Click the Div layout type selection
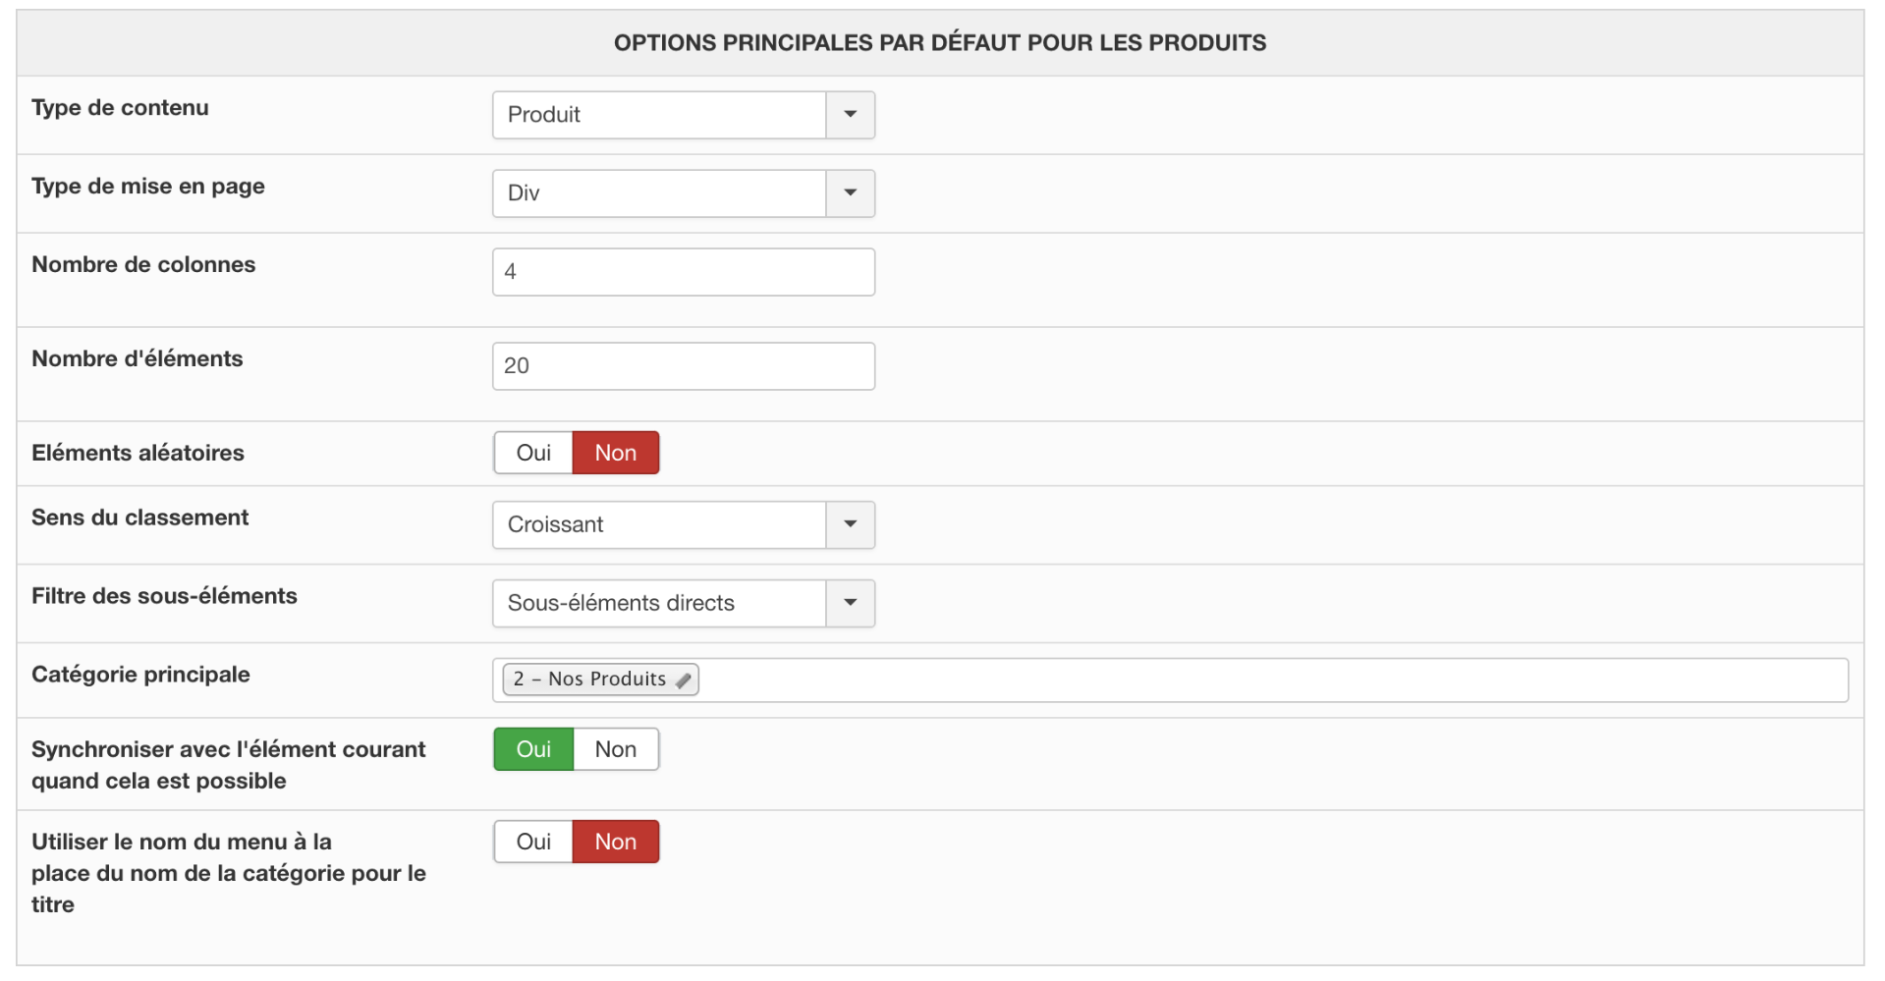The height and width of the screenshot is (981, 1885). point(658,193)
